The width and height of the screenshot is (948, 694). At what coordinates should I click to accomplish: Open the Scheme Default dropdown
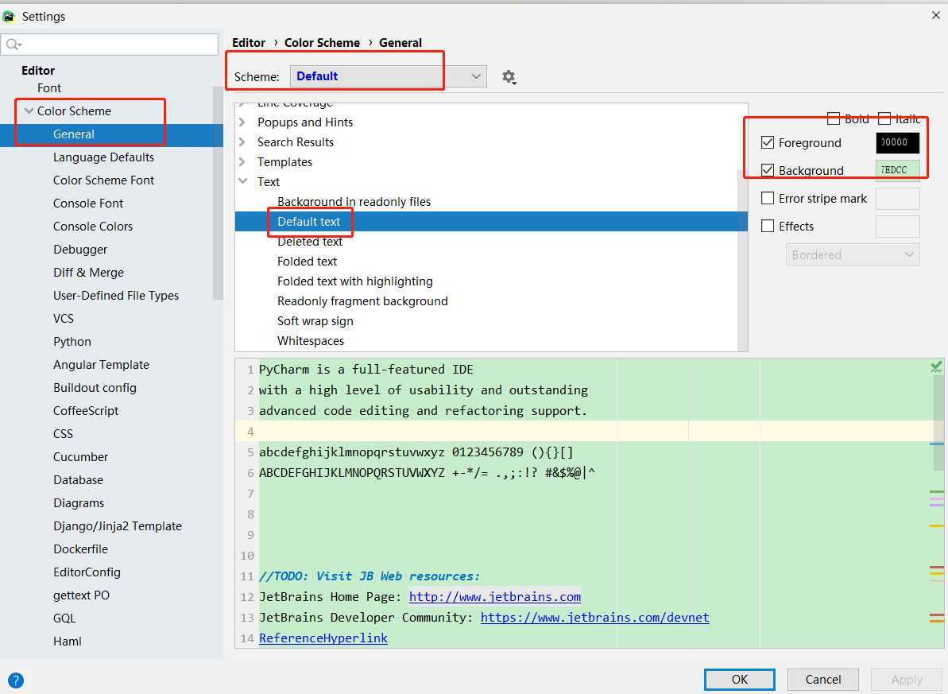click(388, 76)
